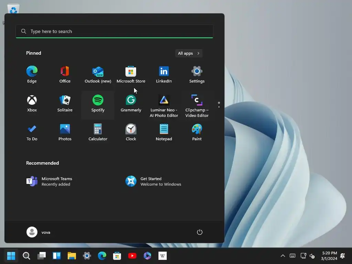The height and width of the screenshot is (264, 352).
Task: Launch LinkedIn app
Action: point(164,75)
